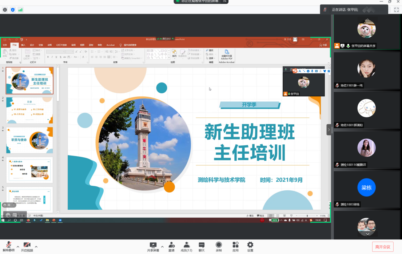Open meeting 设置 settings gear

tap(250, 246)
